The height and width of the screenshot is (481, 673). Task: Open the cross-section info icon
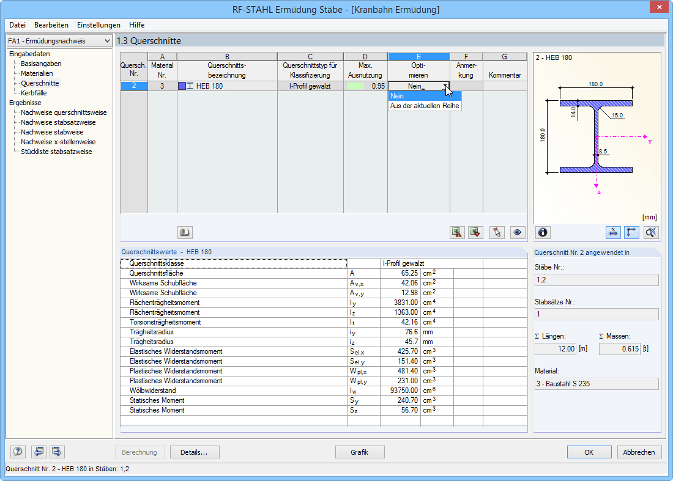[x=543, y=232]
